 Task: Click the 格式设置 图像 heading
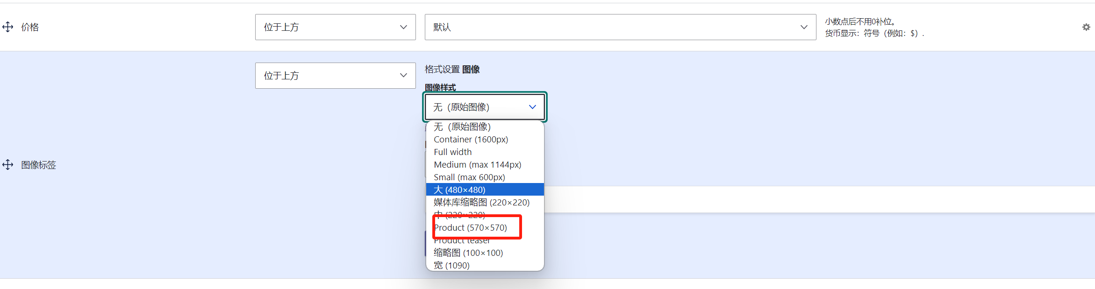tap(452, 69)
